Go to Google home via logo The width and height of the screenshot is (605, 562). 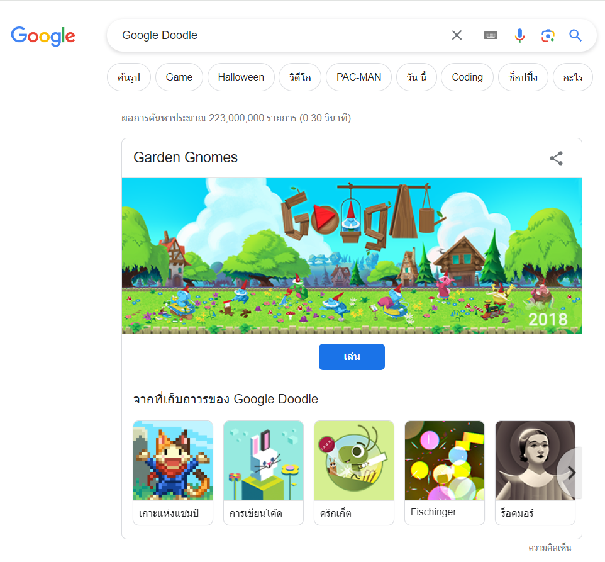click(x=43, y=36)
